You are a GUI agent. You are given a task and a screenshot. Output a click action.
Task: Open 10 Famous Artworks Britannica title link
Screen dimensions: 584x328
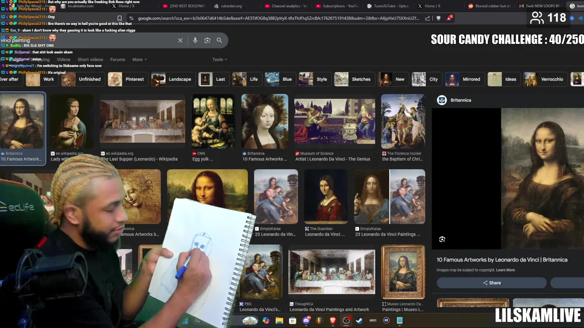point(502,260)
